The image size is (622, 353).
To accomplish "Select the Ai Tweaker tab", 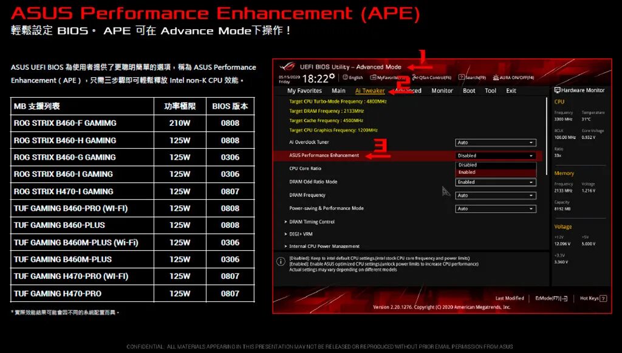I will point(370,91).
